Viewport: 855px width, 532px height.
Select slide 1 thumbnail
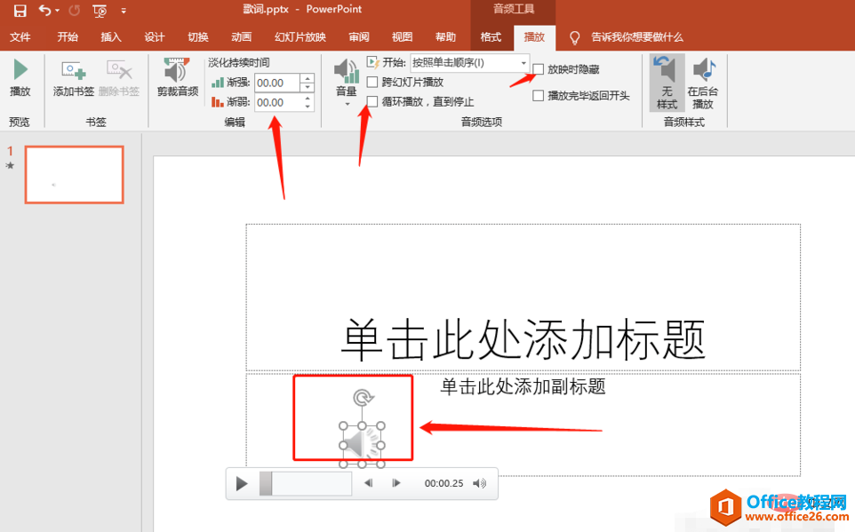click(74, 175)
